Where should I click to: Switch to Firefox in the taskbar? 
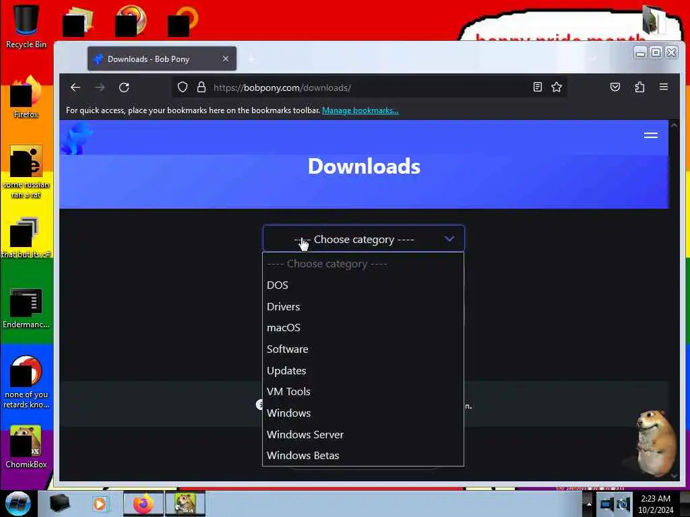[144, 504]
